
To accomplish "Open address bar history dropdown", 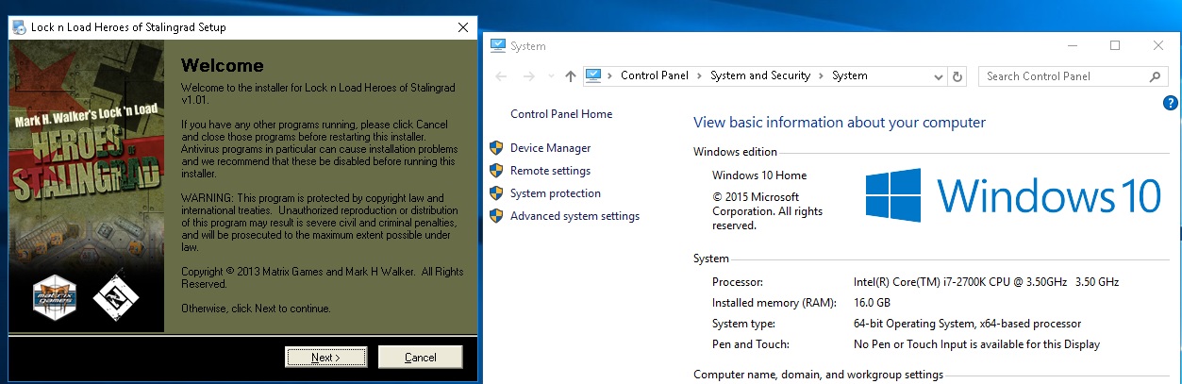I will (x=938, y=76).
